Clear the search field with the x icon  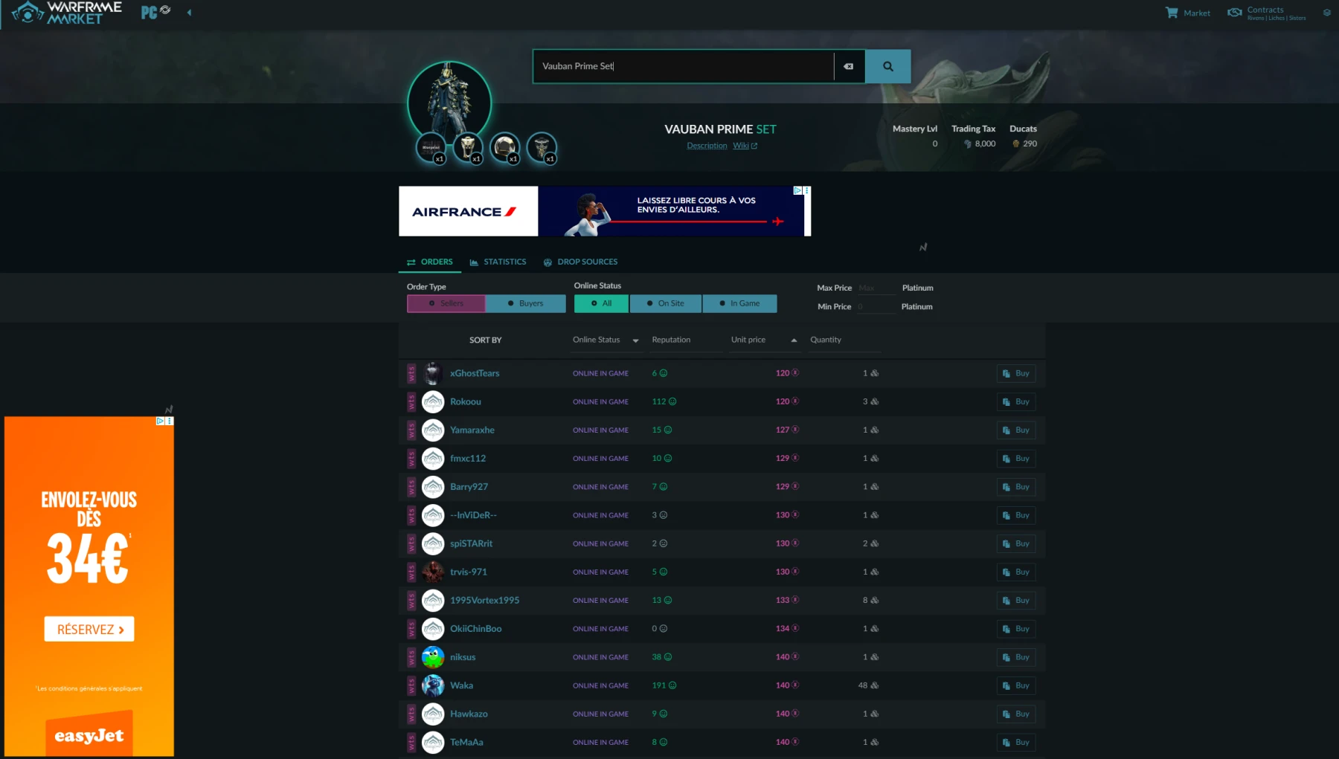point(848,66)
